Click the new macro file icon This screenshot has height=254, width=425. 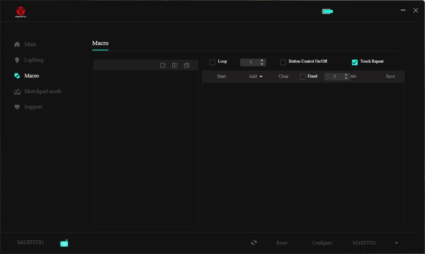163,65
